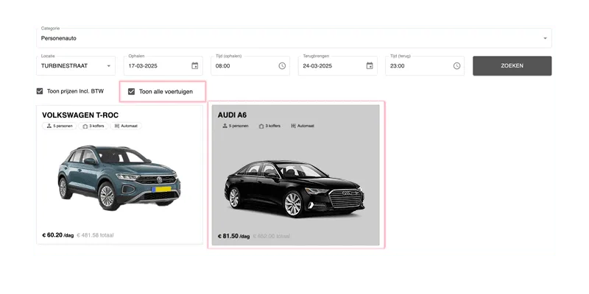Screen dimensions: 589x294
Task: Click suitcase icon on Volkswagen T-Roc card
Action: (85, 126)
